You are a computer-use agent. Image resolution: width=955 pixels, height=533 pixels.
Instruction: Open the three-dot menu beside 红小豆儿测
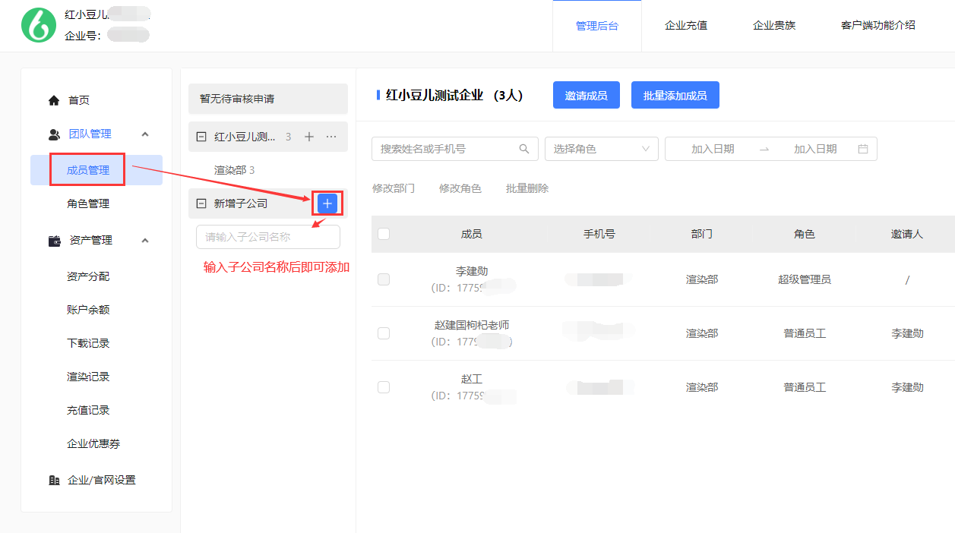[x=331, y=137]
